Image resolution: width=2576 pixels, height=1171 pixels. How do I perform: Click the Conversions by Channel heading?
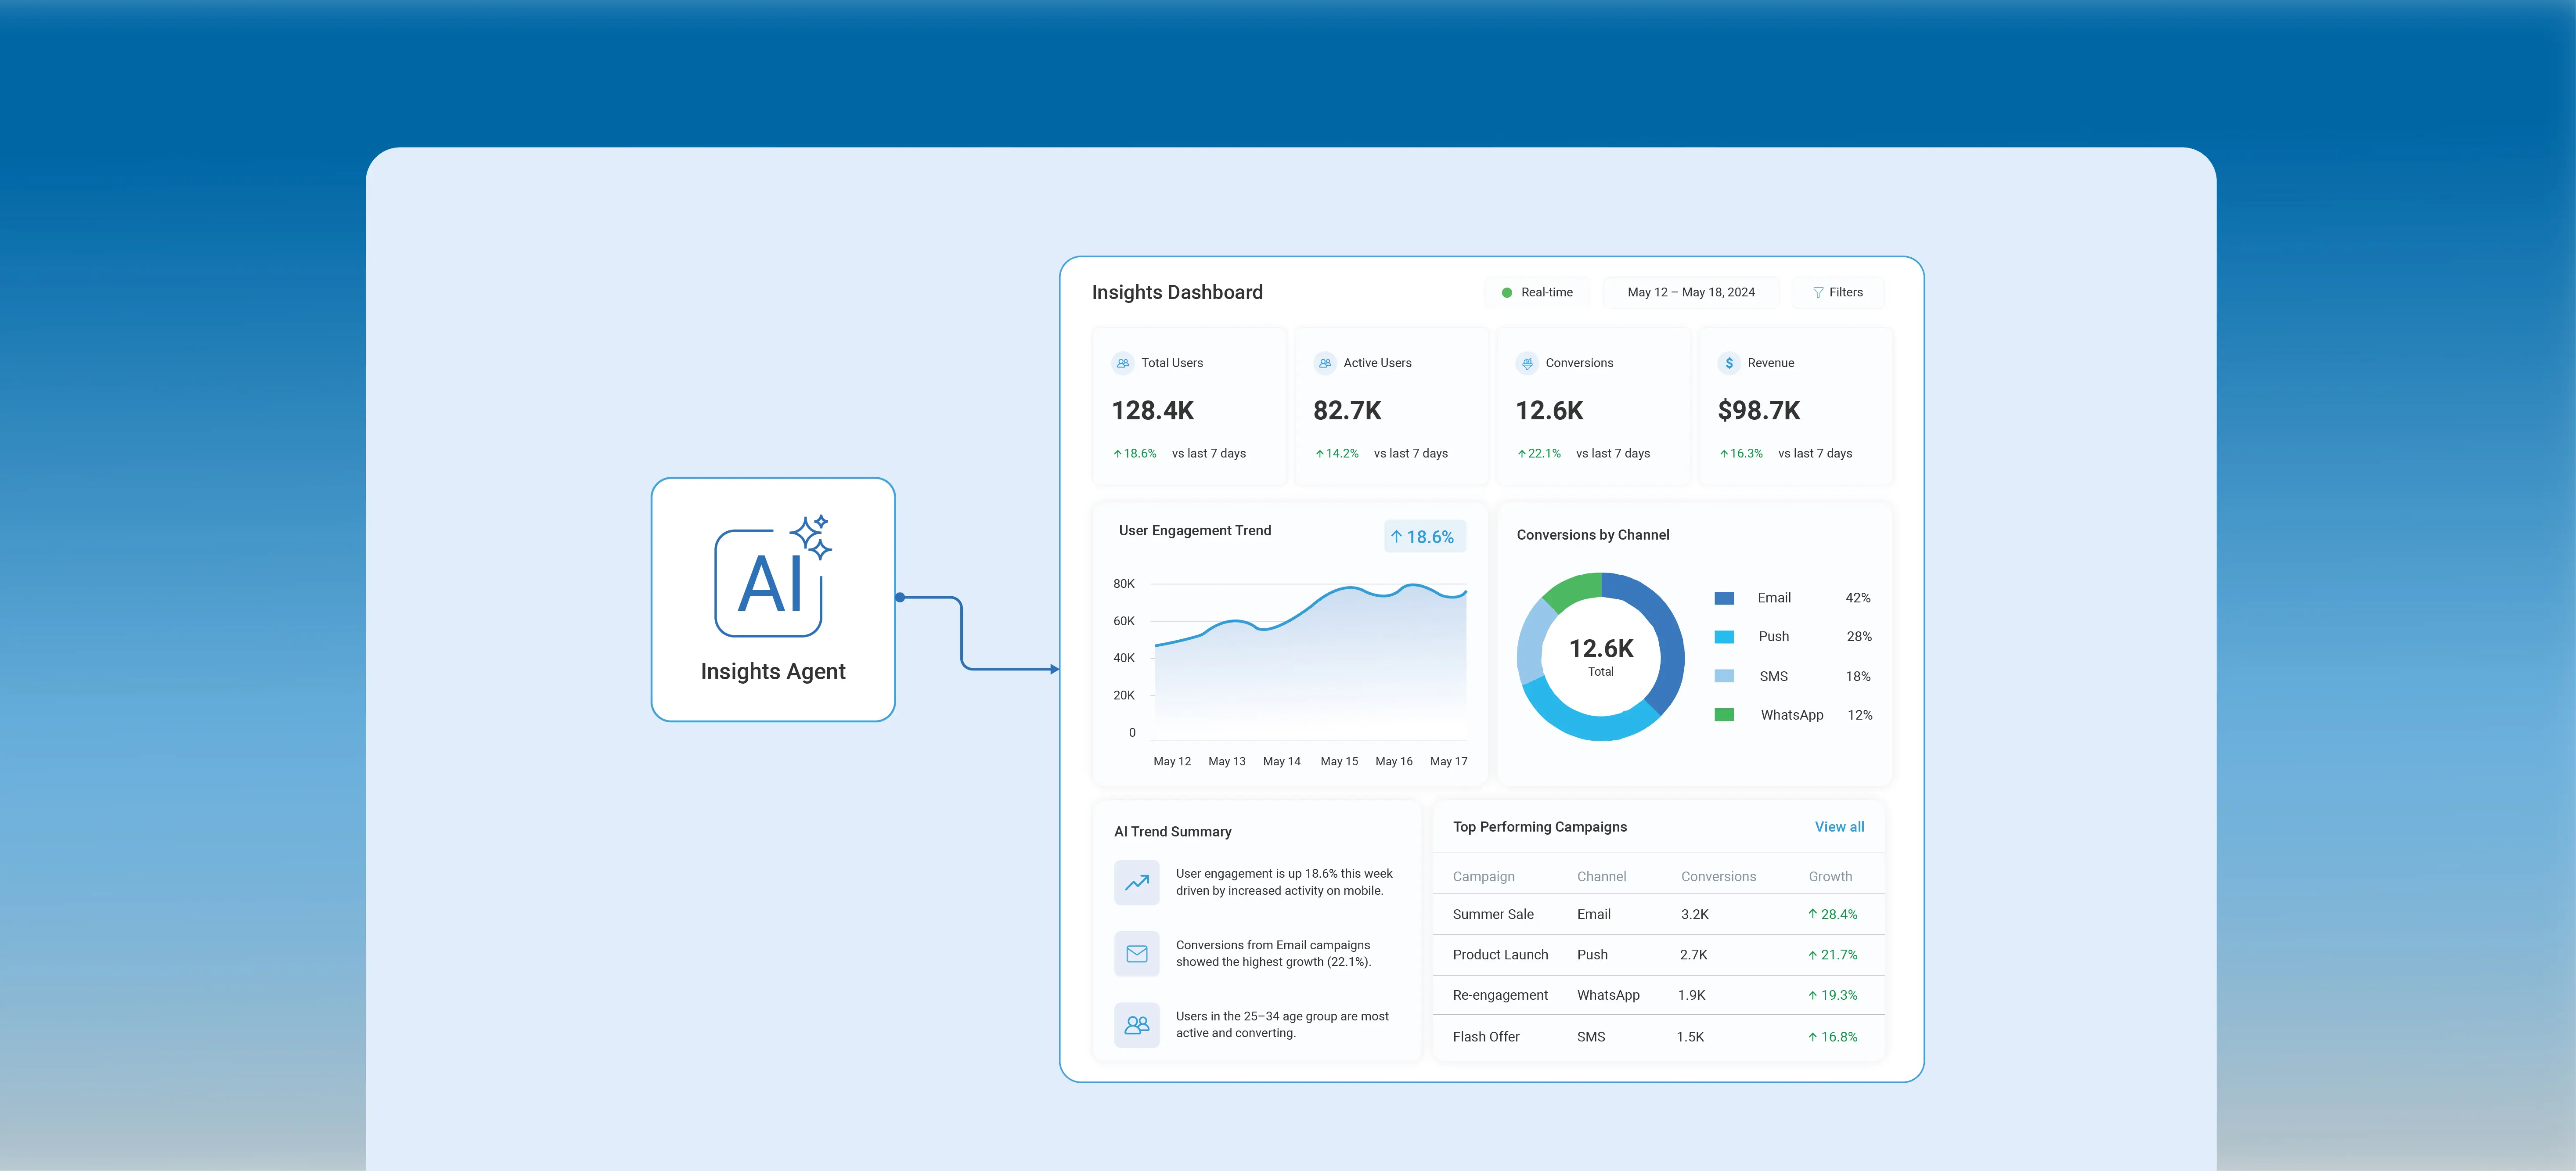pyautogui.click(x=1593, y=535)
